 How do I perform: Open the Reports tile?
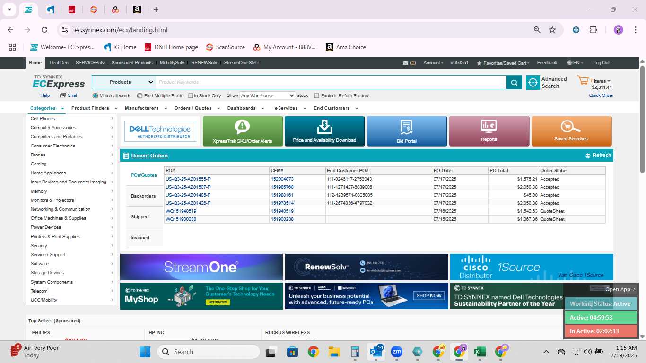pos(489,131)
